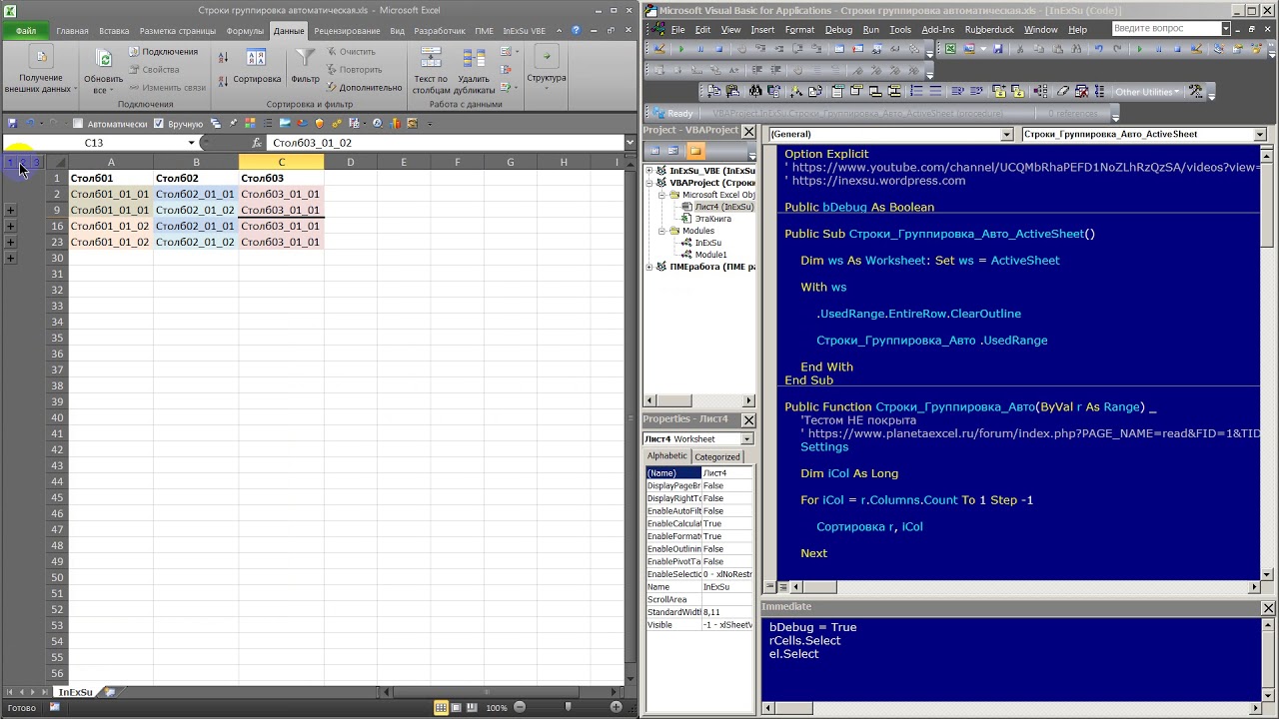
Task: Switch to the Categorized properties tab
Action: 716,456
